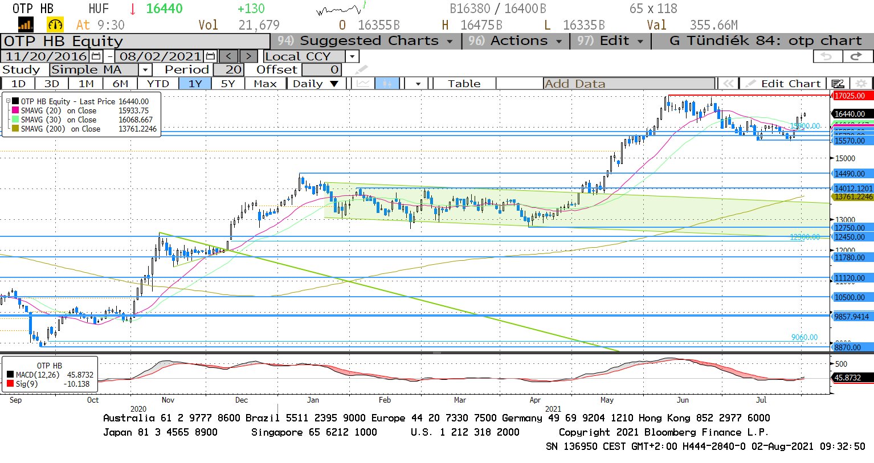The image size is (874, 463).
Task: Click the red down arrow price indicator
Action: pos(133,9)
